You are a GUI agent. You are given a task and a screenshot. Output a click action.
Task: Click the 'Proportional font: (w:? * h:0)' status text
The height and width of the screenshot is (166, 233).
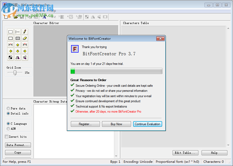click(177, 162)
